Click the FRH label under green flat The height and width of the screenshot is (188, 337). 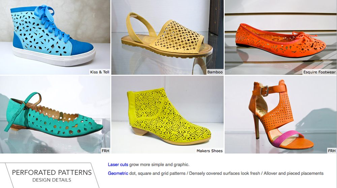point(105,151)
